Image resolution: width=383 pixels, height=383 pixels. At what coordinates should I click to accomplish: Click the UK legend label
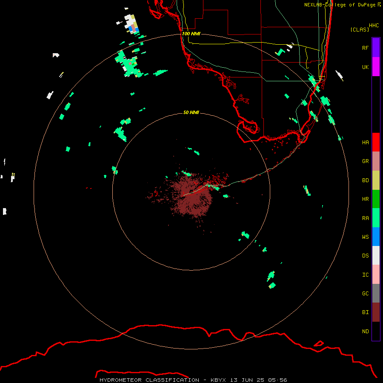(x=365, y=67)
